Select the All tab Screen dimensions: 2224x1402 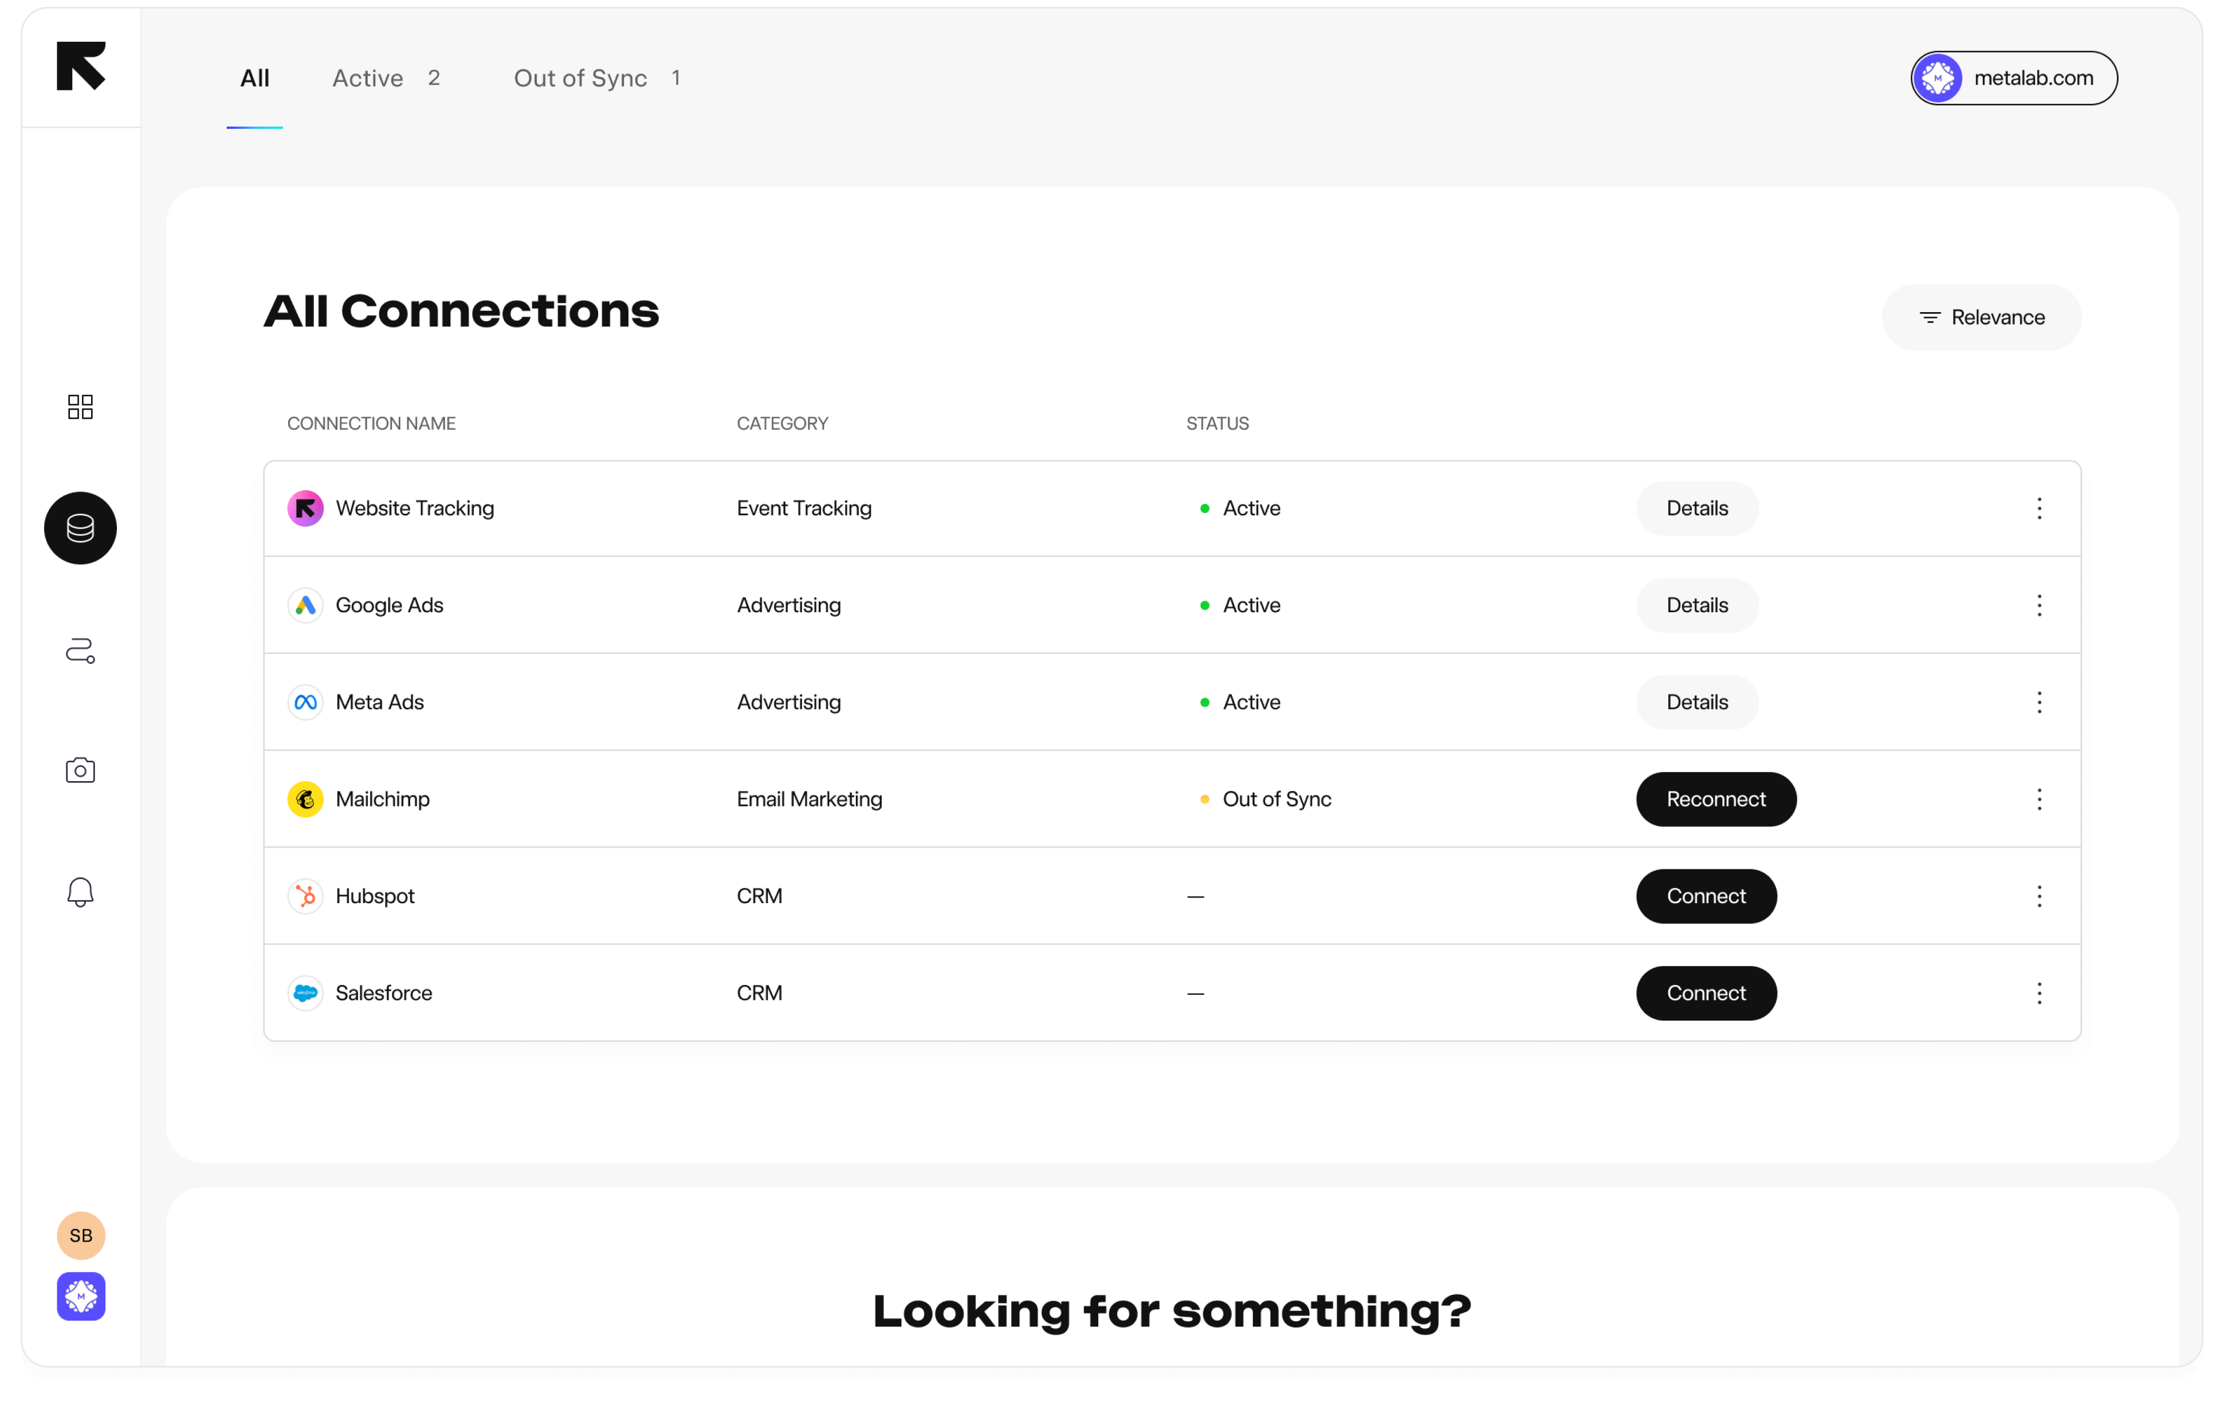255,78
